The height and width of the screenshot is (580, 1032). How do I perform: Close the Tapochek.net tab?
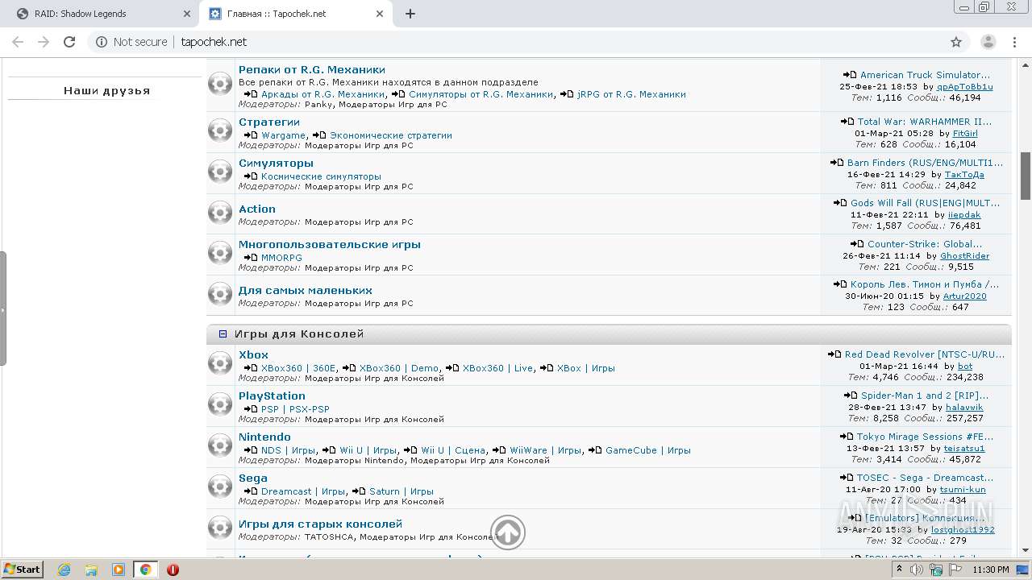380,14
